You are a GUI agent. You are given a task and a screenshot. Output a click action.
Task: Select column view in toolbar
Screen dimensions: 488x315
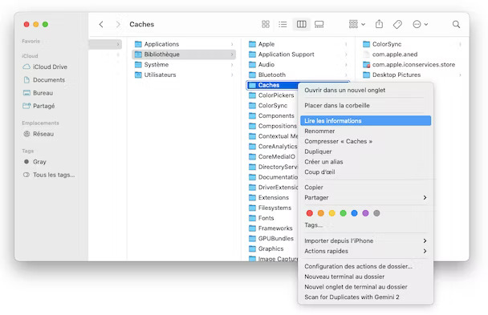[x=301, y=24]
